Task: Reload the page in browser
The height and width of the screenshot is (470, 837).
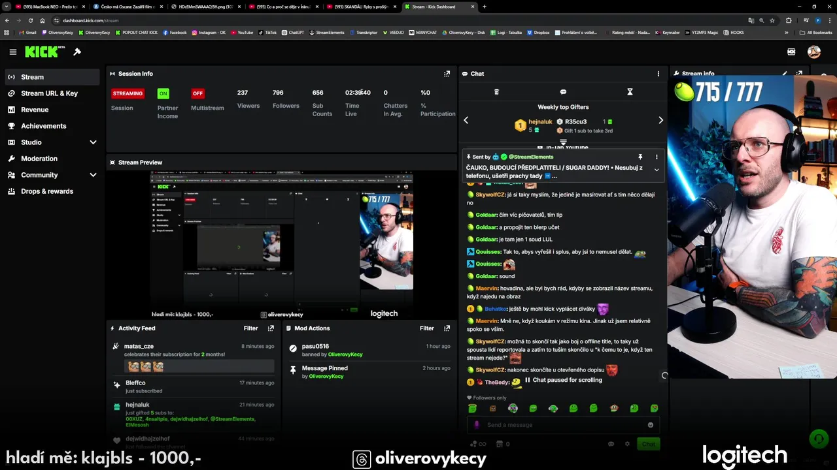Action: (30, 20)
